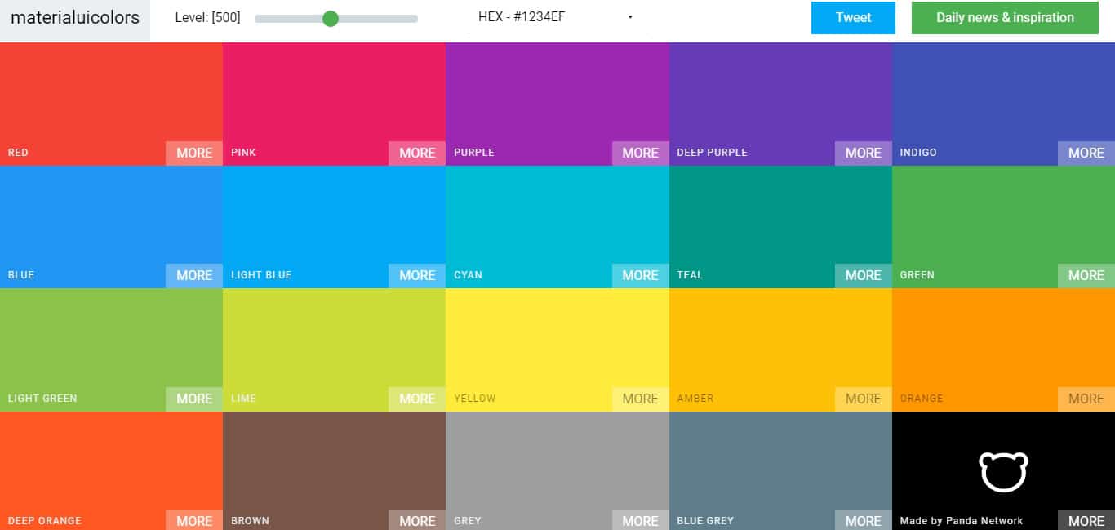Image resolution: width=1115 pixels, height=530 pixels.
Task: Click the Purple color swatch
Action: coord(557,104)
